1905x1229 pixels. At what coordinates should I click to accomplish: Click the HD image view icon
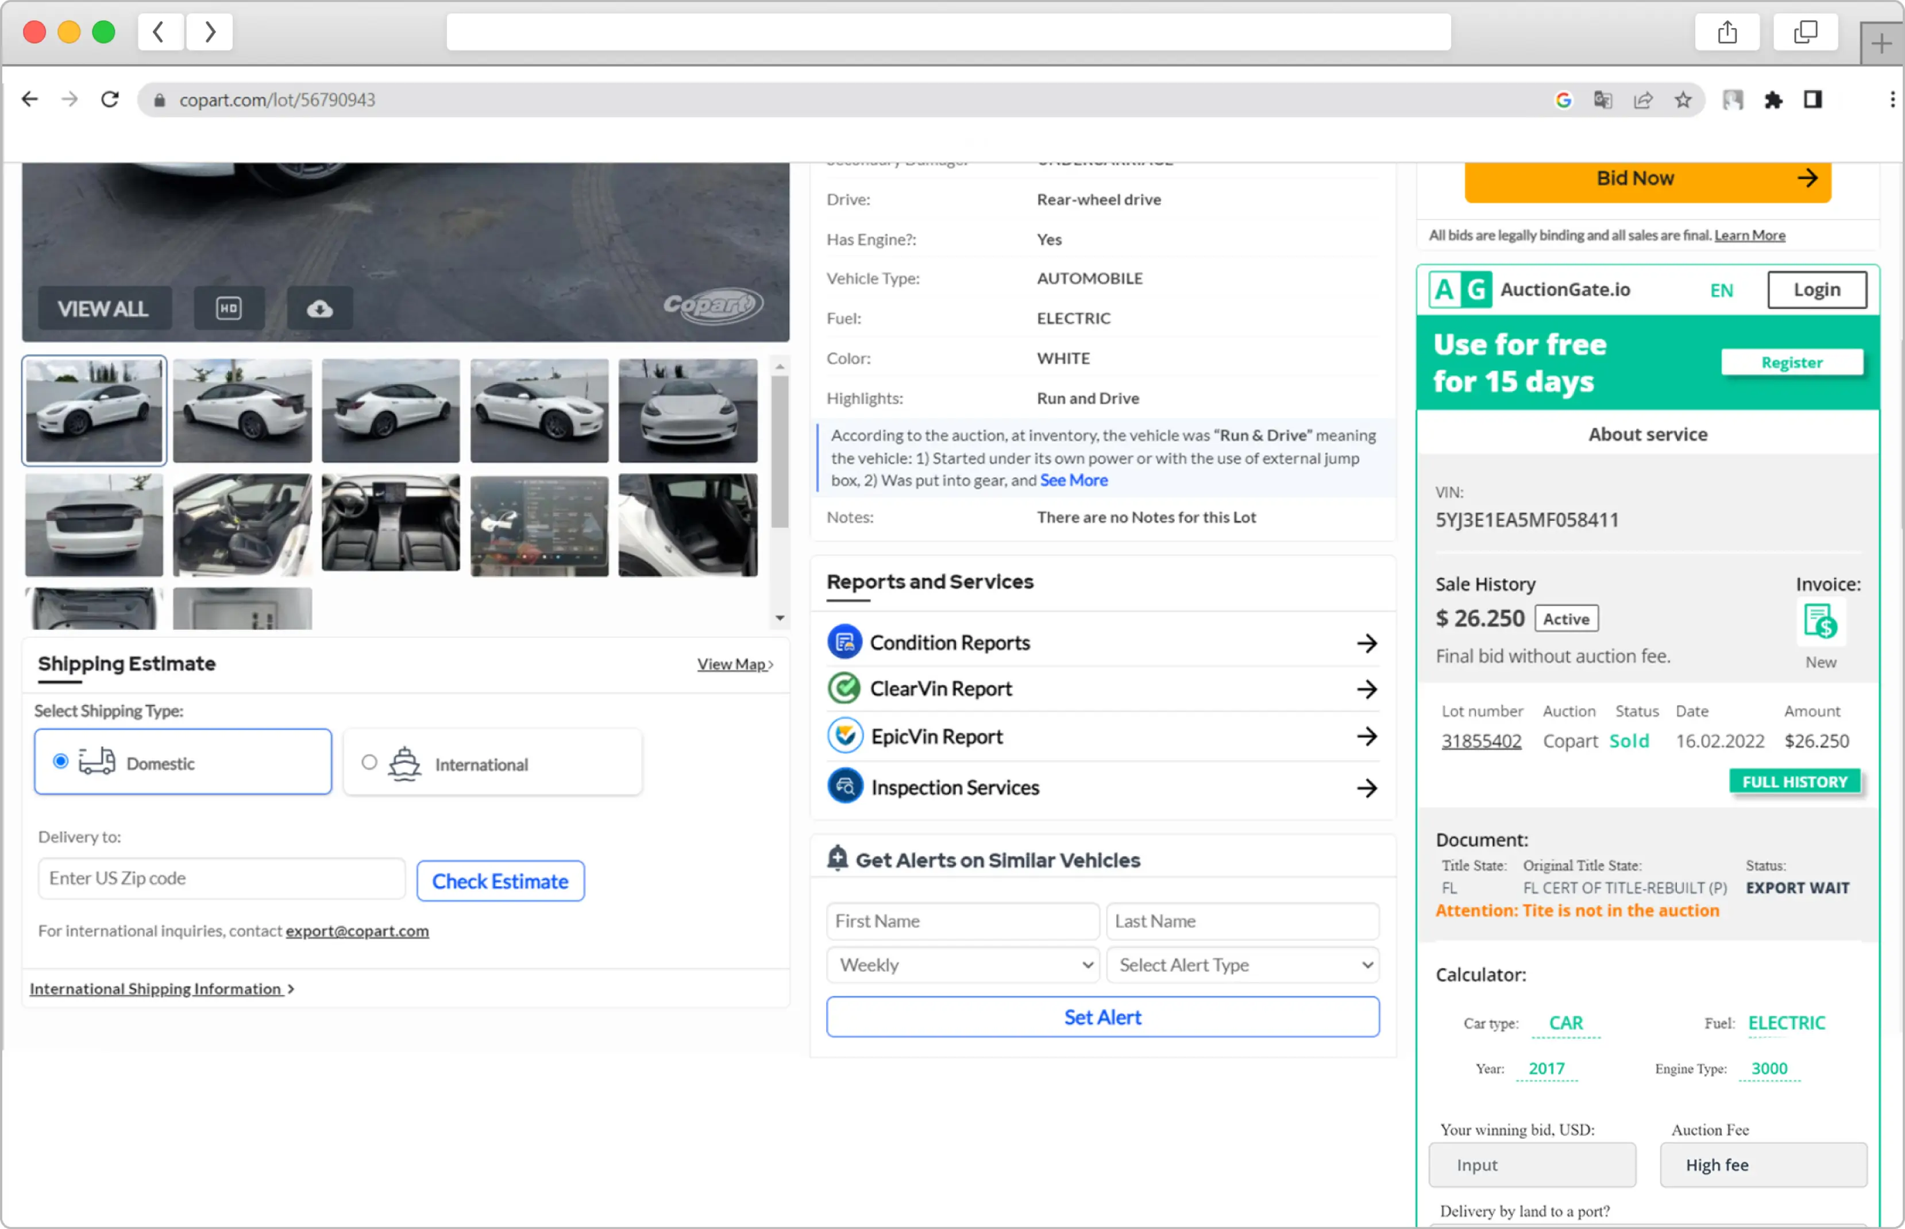[228, 308]
